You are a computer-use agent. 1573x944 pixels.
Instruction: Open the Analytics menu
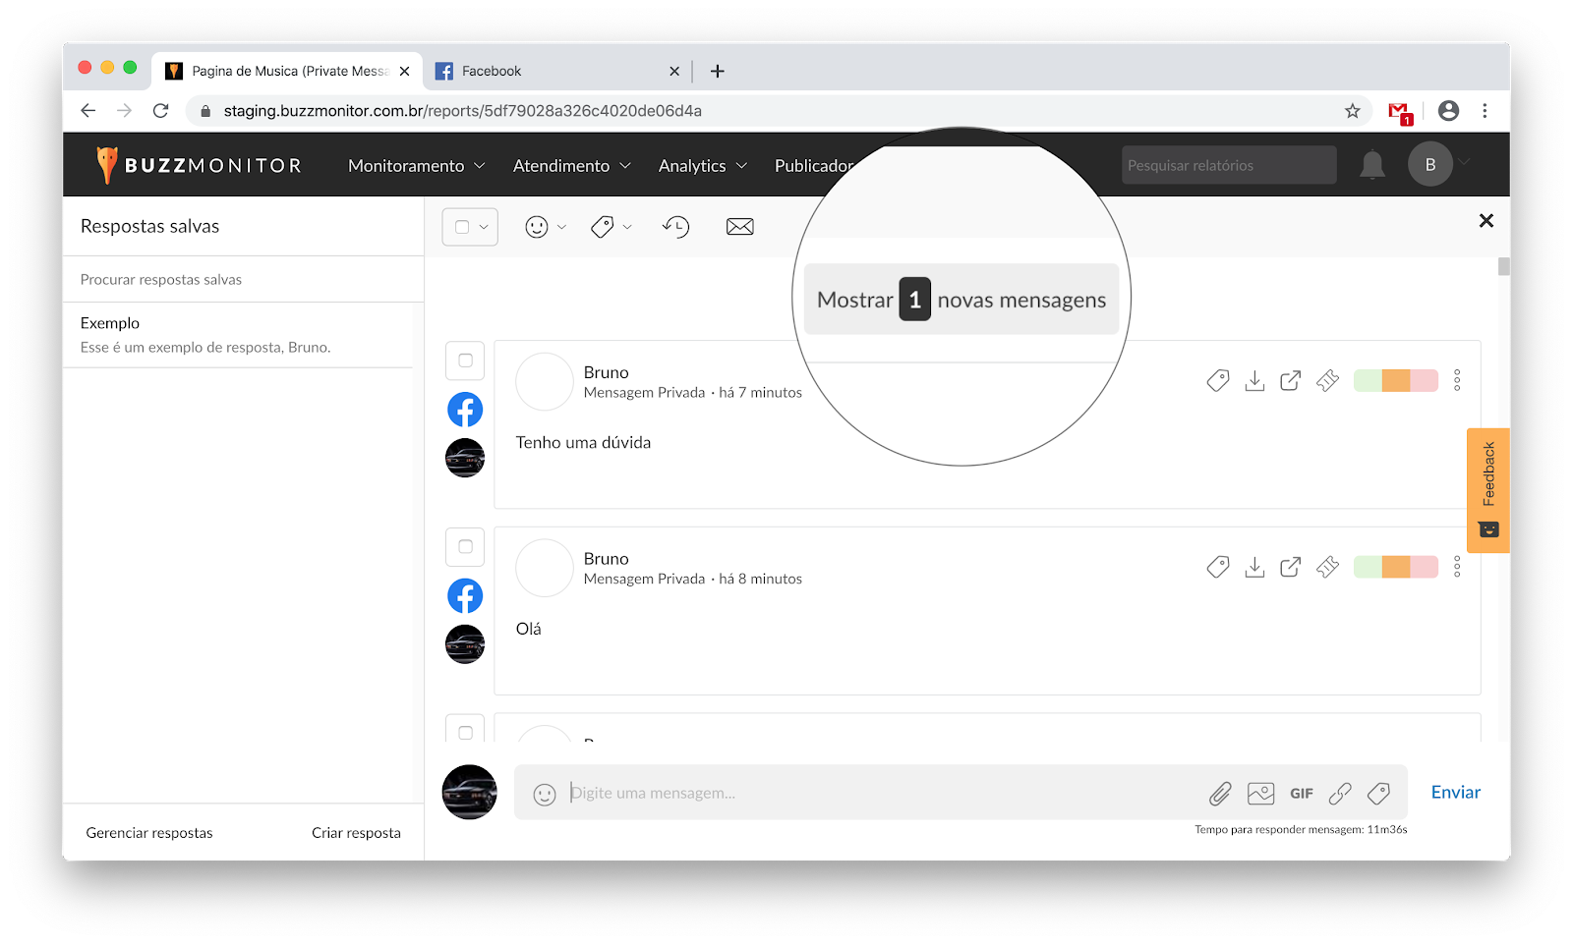(702, 166)
